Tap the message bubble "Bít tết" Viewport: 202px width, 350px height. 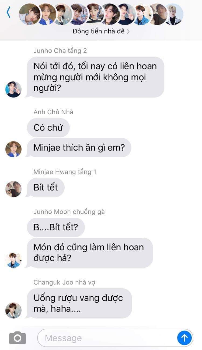click(x=46, y=188)
